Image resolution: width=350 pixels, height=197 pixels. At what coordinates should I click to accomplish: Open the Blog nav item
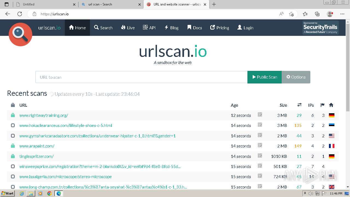coord(171,28)
